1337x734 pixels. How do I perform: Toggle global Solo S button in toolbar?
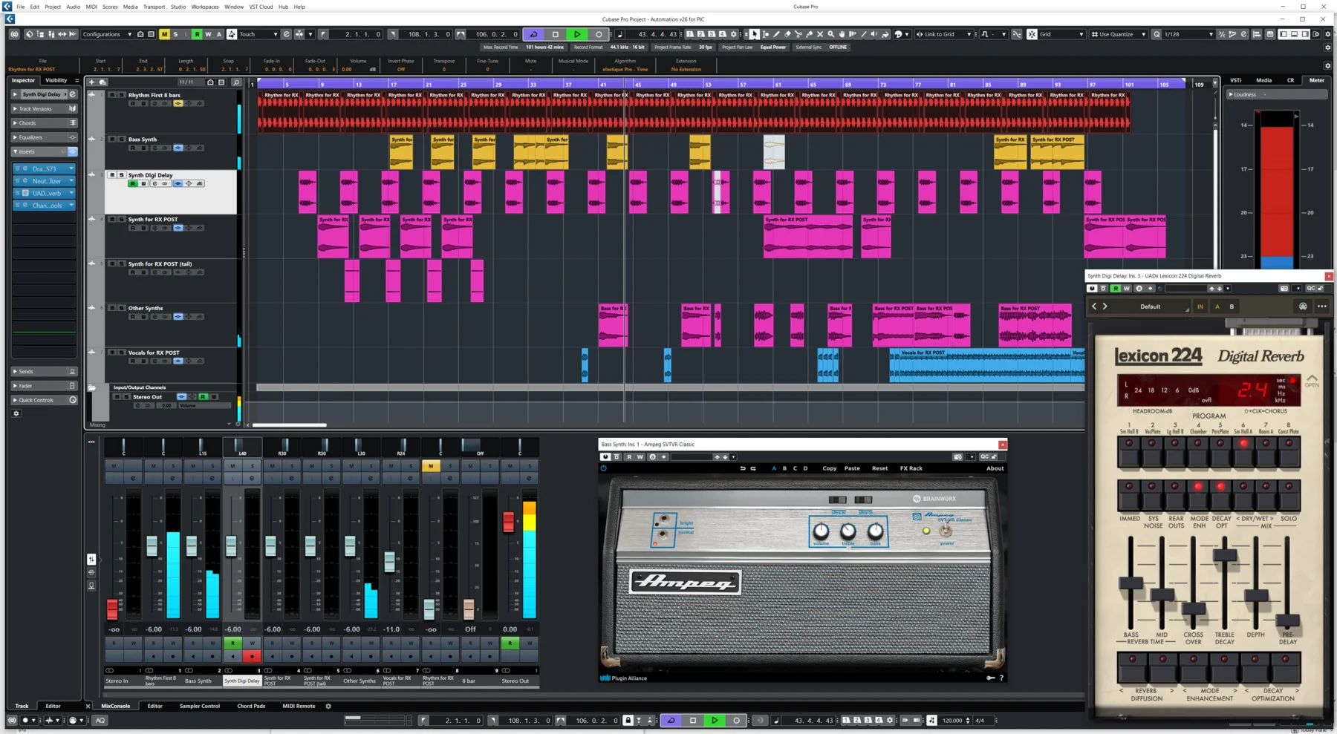pos(175,34)
